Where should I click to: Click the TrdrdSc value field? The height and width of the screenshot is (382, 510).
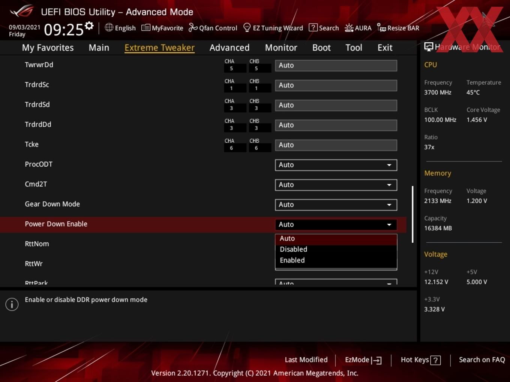pos(336,85)
